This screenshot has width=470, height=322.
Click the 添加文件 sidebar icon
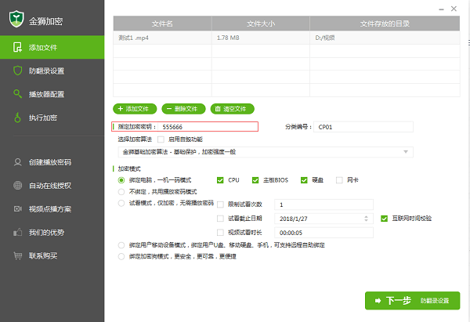point(17,47)
